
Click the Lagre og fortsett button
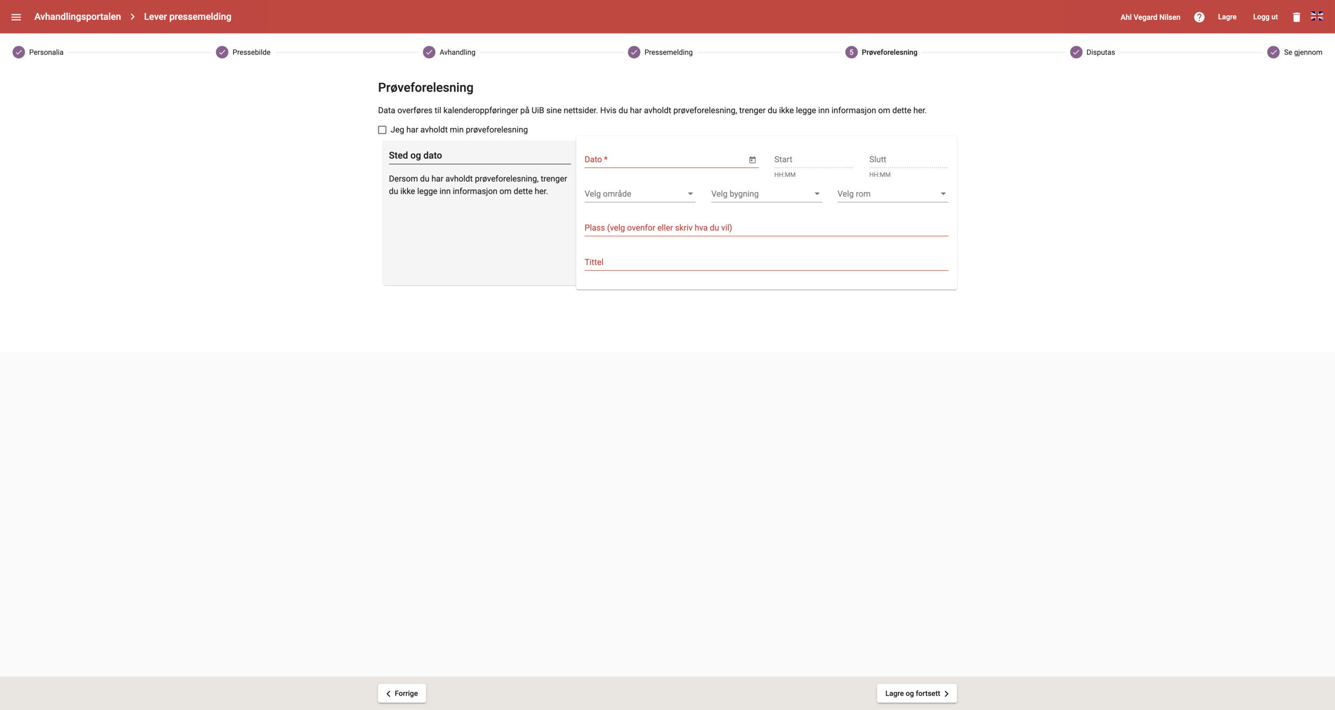tap(916, 693)
